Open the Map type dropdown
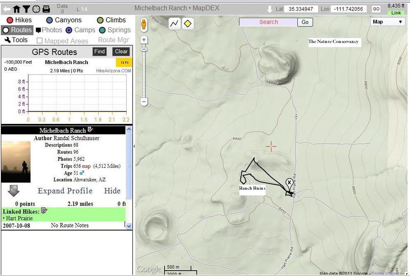Screen dimensions: 410x276 (388, 22)
